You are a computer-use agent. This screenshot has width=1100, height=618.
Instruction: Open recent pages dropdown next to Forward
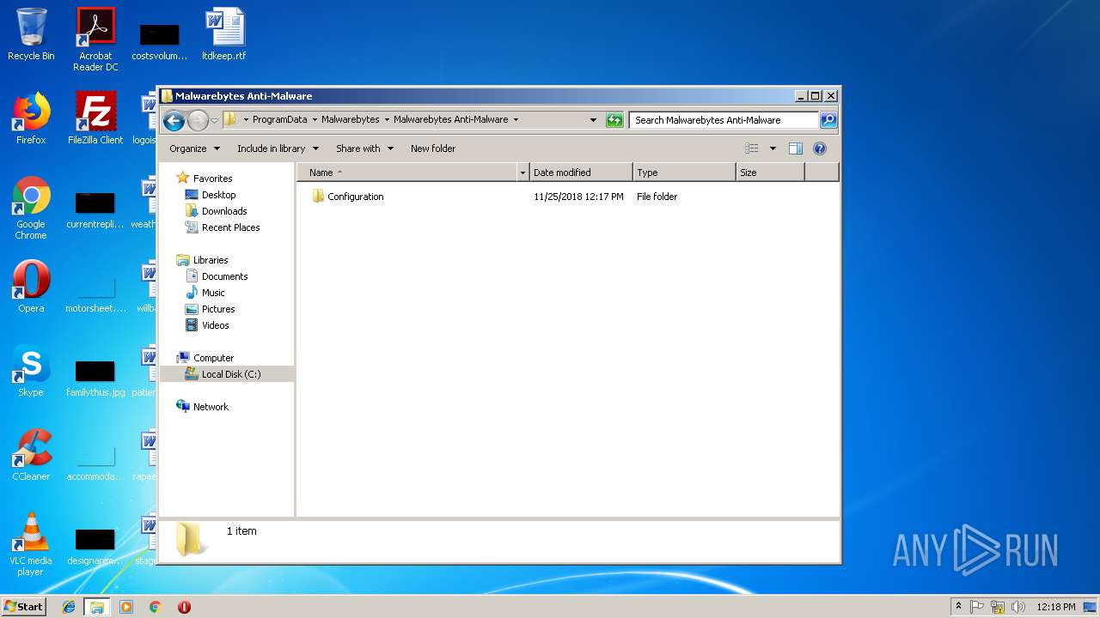pyautogui.click(x=214, y=120)
